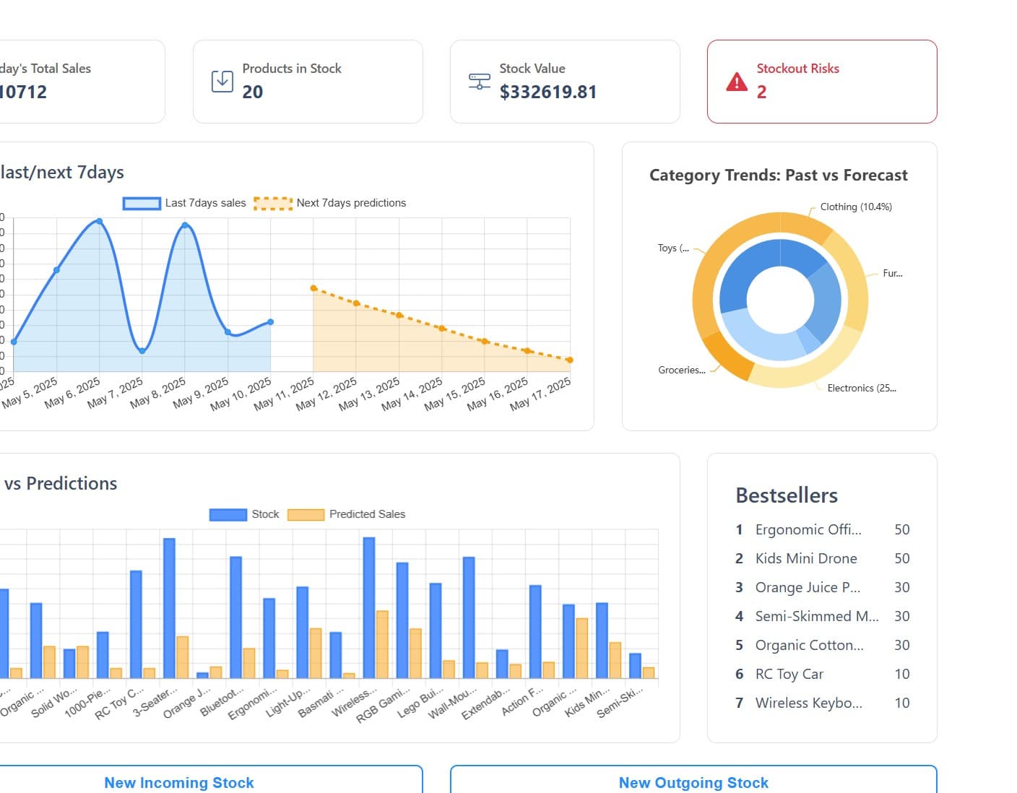Click the New Incoming Stock button
The height and width of the screenshot is (793, 1017).
click(179, 782)
